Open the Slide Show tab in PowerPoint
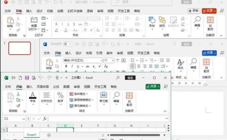The image size is (227, 140). coord(75,11)
